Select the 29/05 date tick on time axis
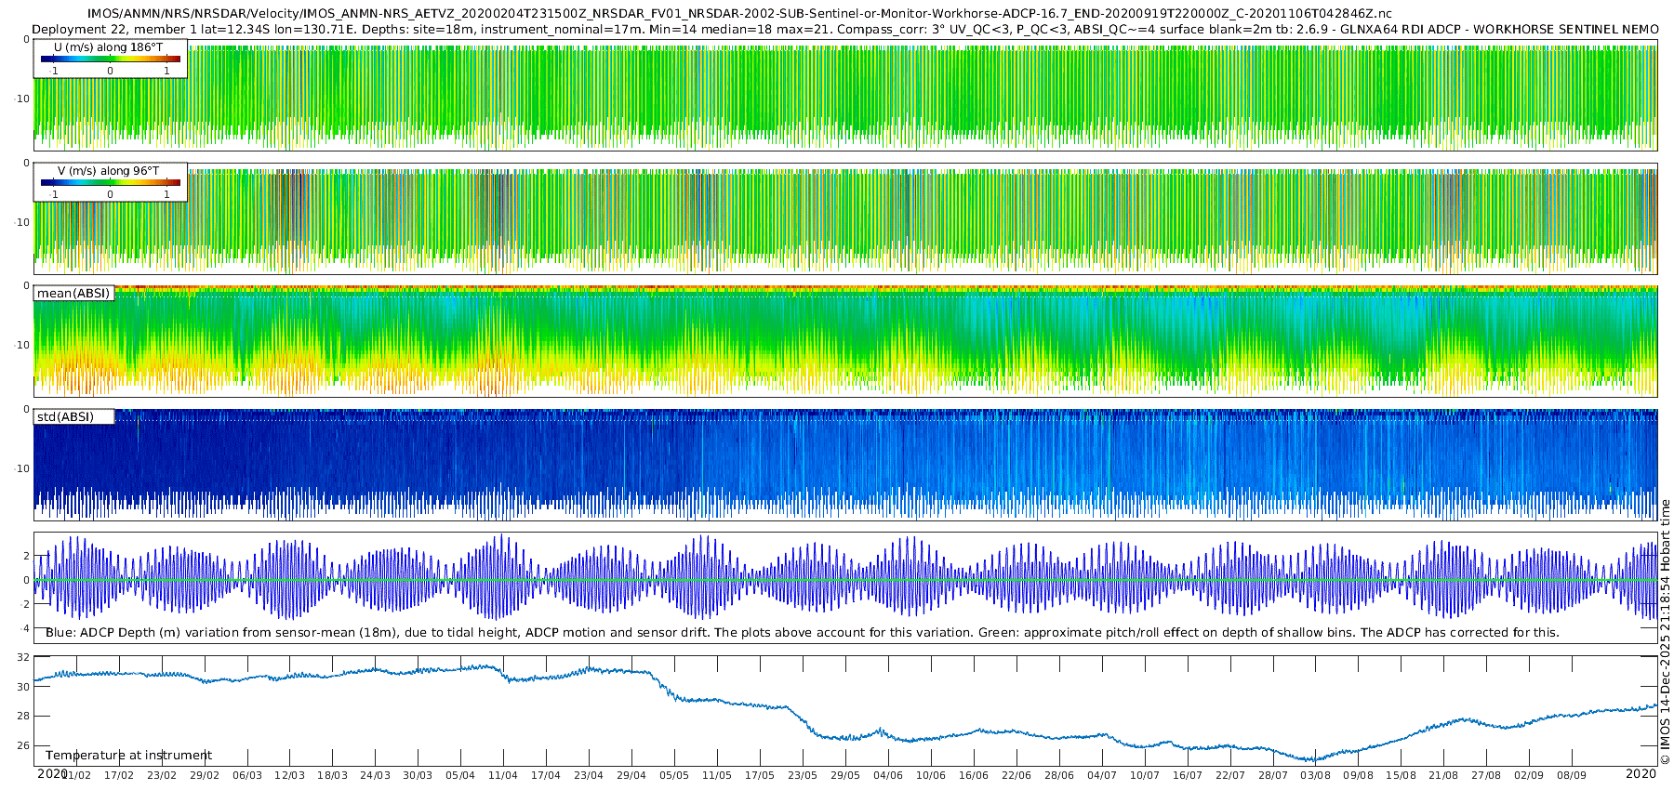 point(845,775)
